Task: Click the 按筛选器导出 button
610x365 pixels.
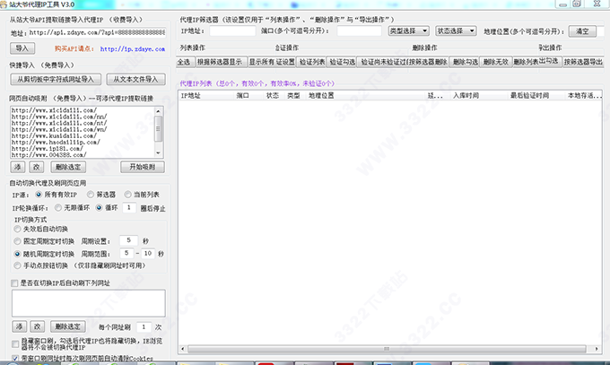Action: (x=584, y=62)
